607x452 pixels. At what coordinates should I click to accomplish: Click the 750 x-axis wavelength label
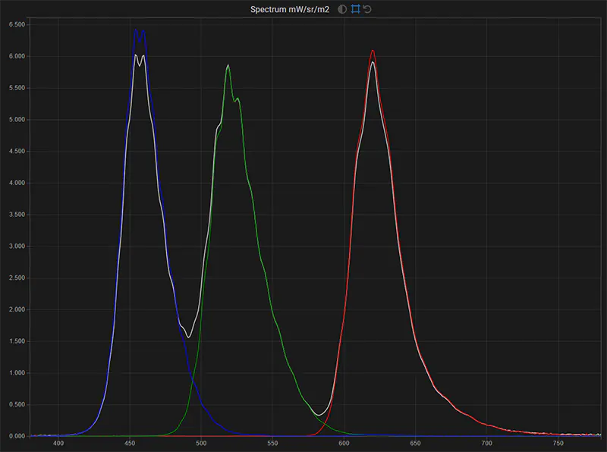(558, 444)
